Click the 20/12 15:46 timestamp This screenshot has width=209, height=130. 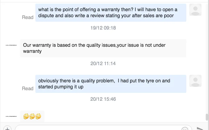pyautogui.click(x=103, y=99)
